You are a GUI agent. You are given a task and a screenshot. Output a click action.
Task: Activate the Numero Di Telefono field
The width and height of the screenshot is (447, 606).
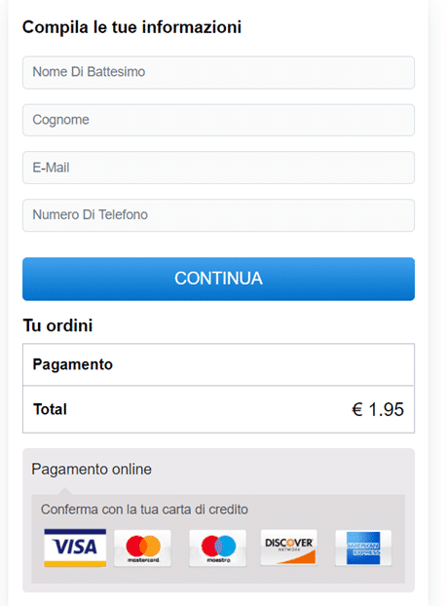tap(219, 215)
